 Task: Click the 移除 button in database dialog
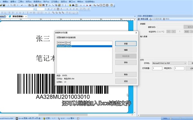coord(126,62)
